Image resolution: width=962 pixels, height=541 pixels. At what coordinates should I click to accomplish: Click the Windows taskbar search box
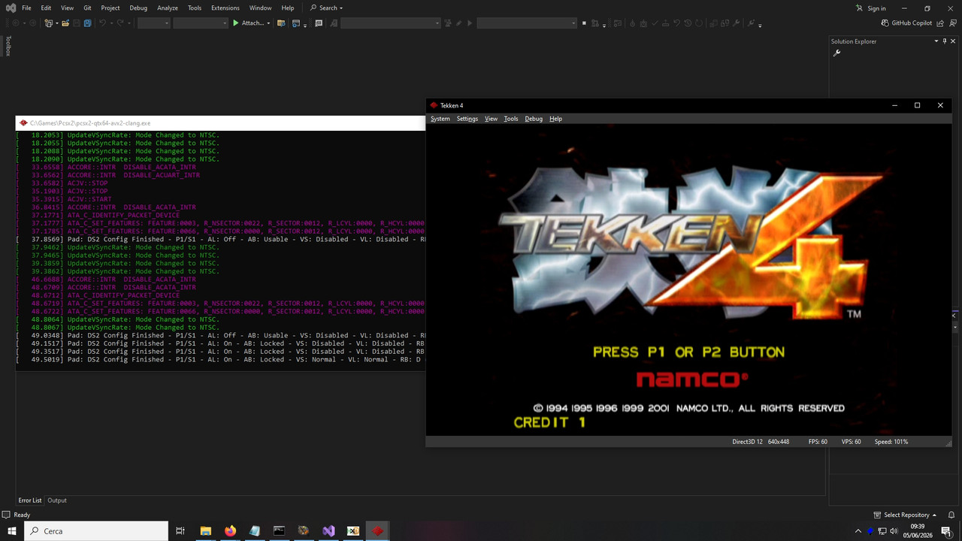[x=96, y=531]
